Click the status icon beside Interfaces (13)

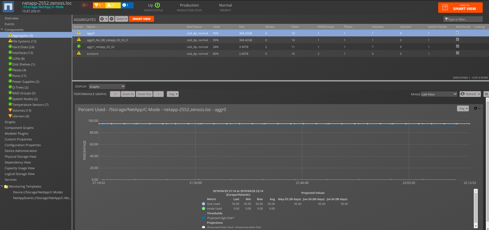coord(10,52)
